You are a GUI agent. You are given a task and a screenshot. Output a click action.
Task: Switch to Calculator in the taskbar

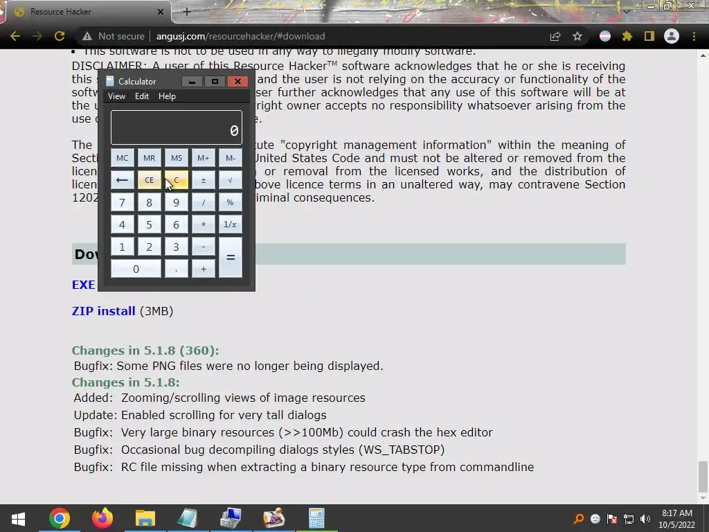pyautogui.click(x=316, y=518)
